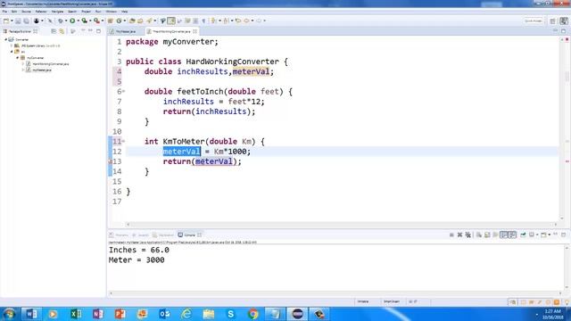Expand the JRE System Library node
Screen dimensions: 571x321
click(x=12, y=45)
